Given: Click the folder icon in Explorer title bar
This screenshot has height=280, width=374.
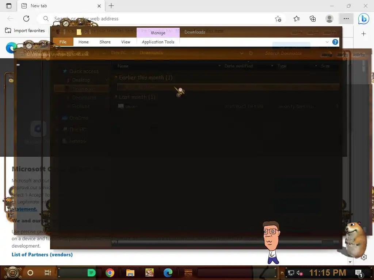Looking at the screenshot, I should (79, 32).
